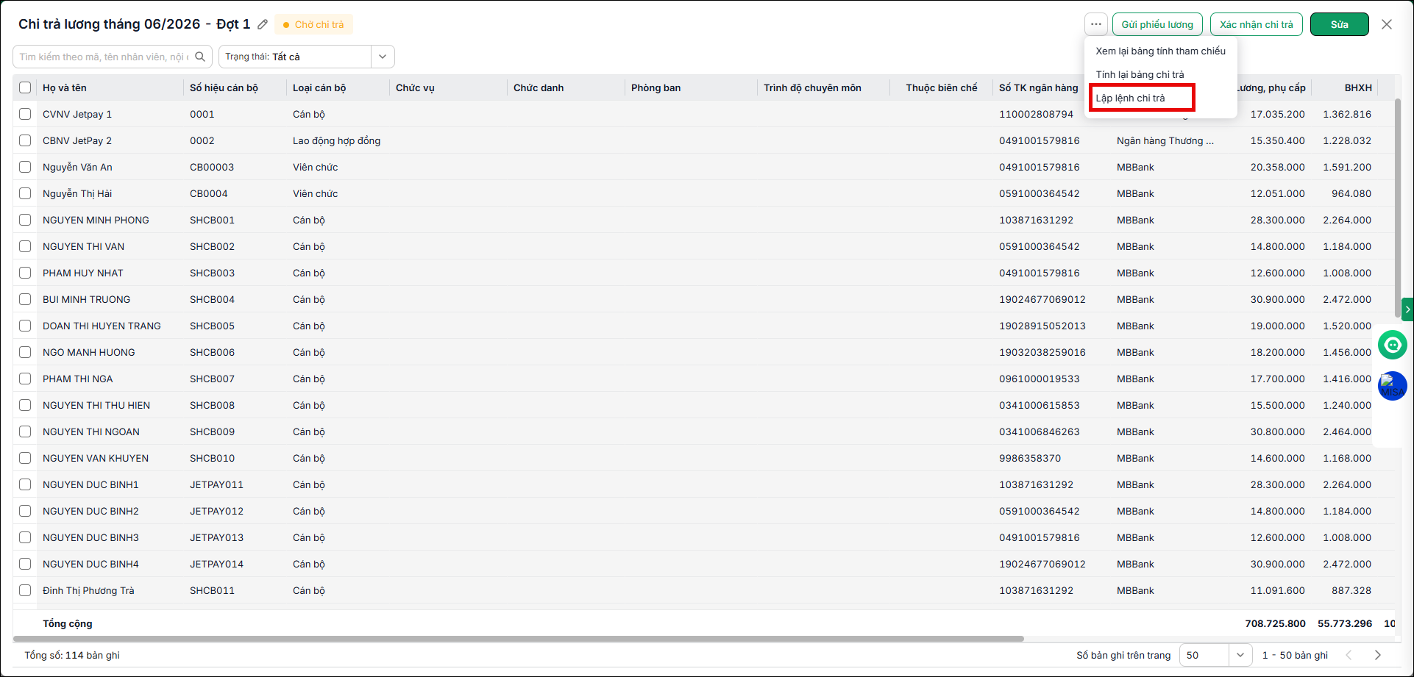Select Tính lại bảng chi trả
This screenshot has height=677, width=1414.
[1140, 74]
